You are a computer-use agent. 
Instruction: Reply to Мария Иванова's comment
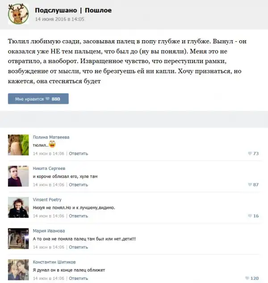(x=79, y=247)
